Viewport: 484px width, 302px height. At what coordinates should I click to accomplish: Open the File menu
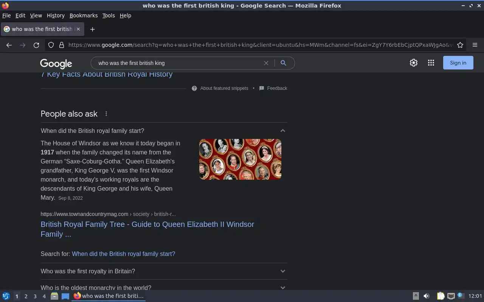pos(6,15)
